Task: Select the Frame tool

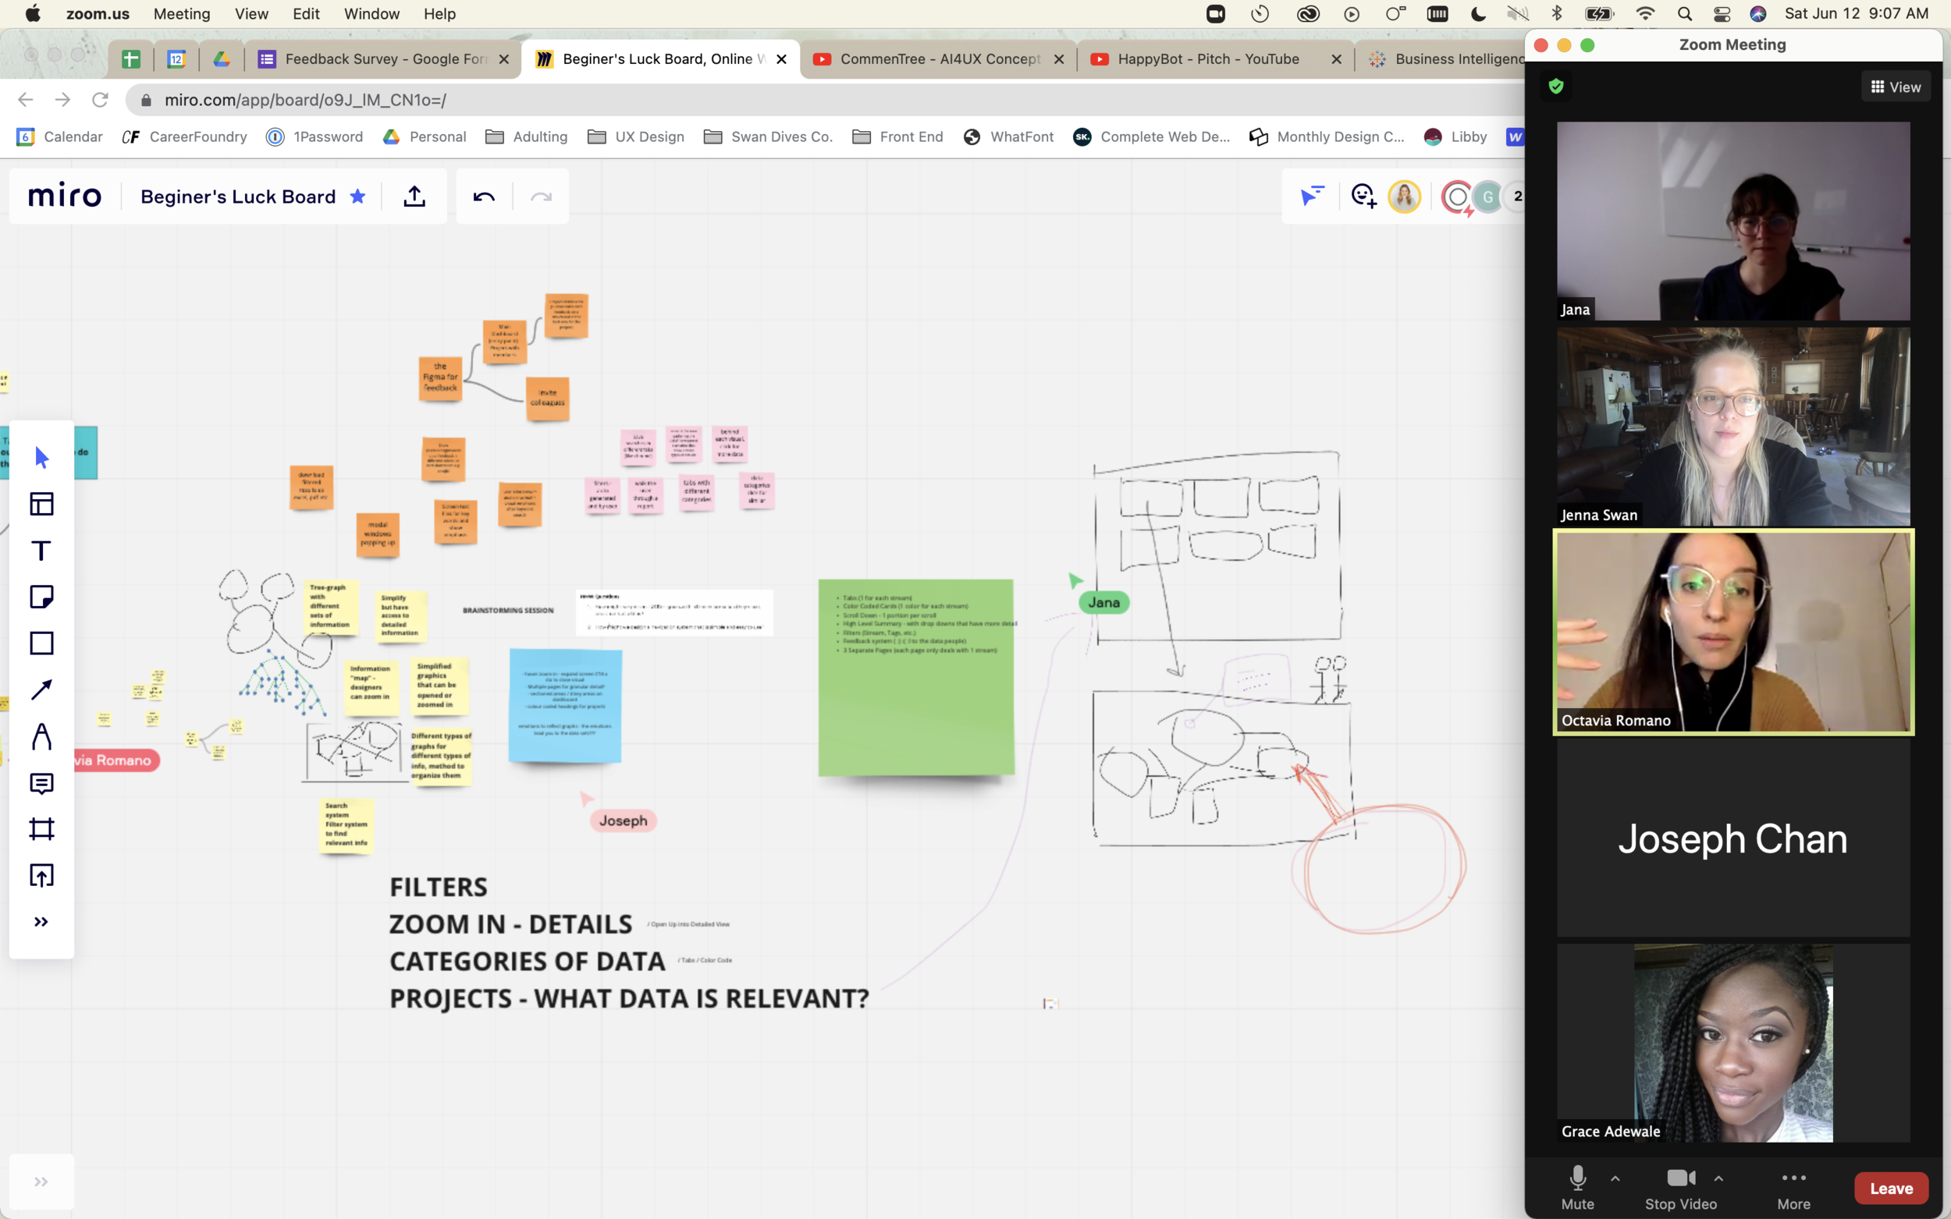Action: click(41, 829)
